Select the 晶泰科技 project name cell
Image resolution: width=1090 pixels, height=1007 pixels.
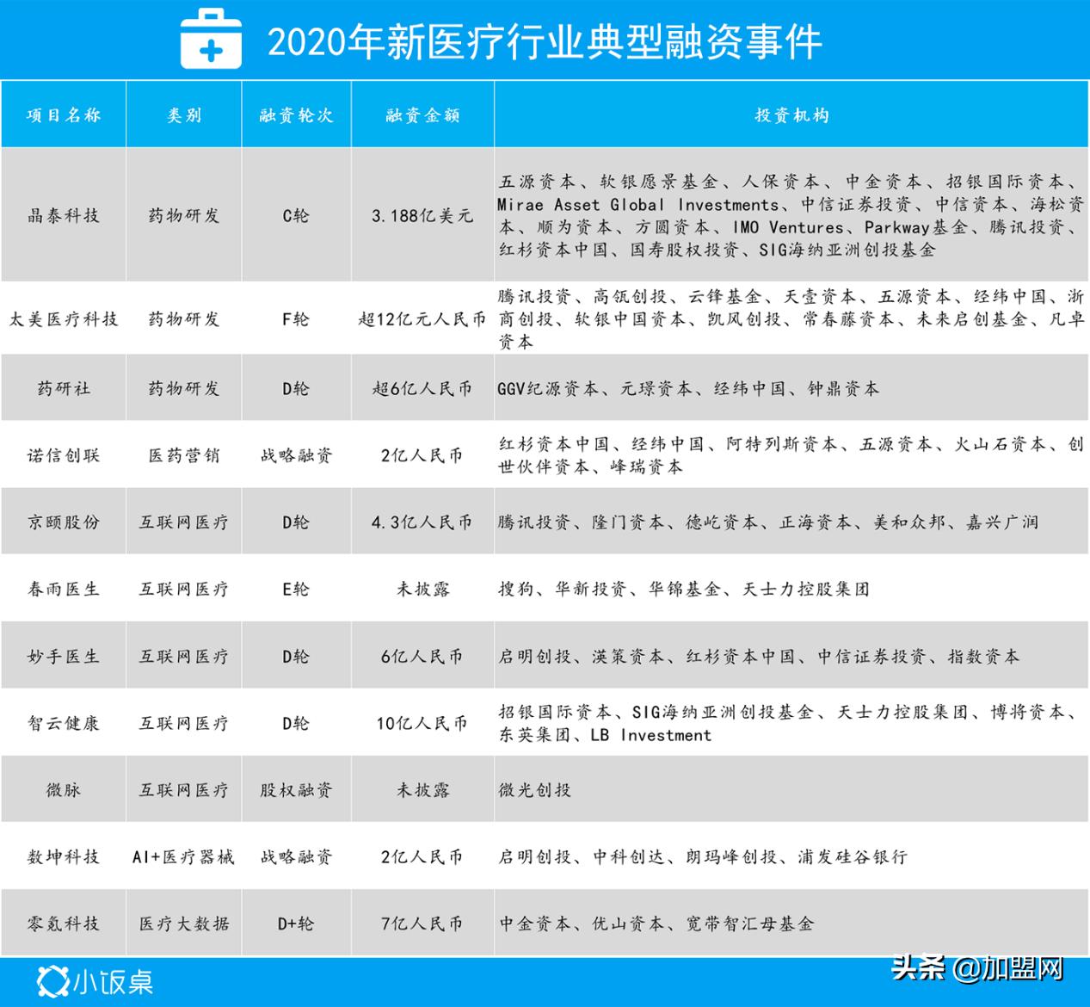click(x=62, y=215)
